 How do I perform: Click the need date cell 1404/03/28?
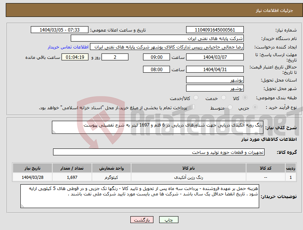[32, 177]
